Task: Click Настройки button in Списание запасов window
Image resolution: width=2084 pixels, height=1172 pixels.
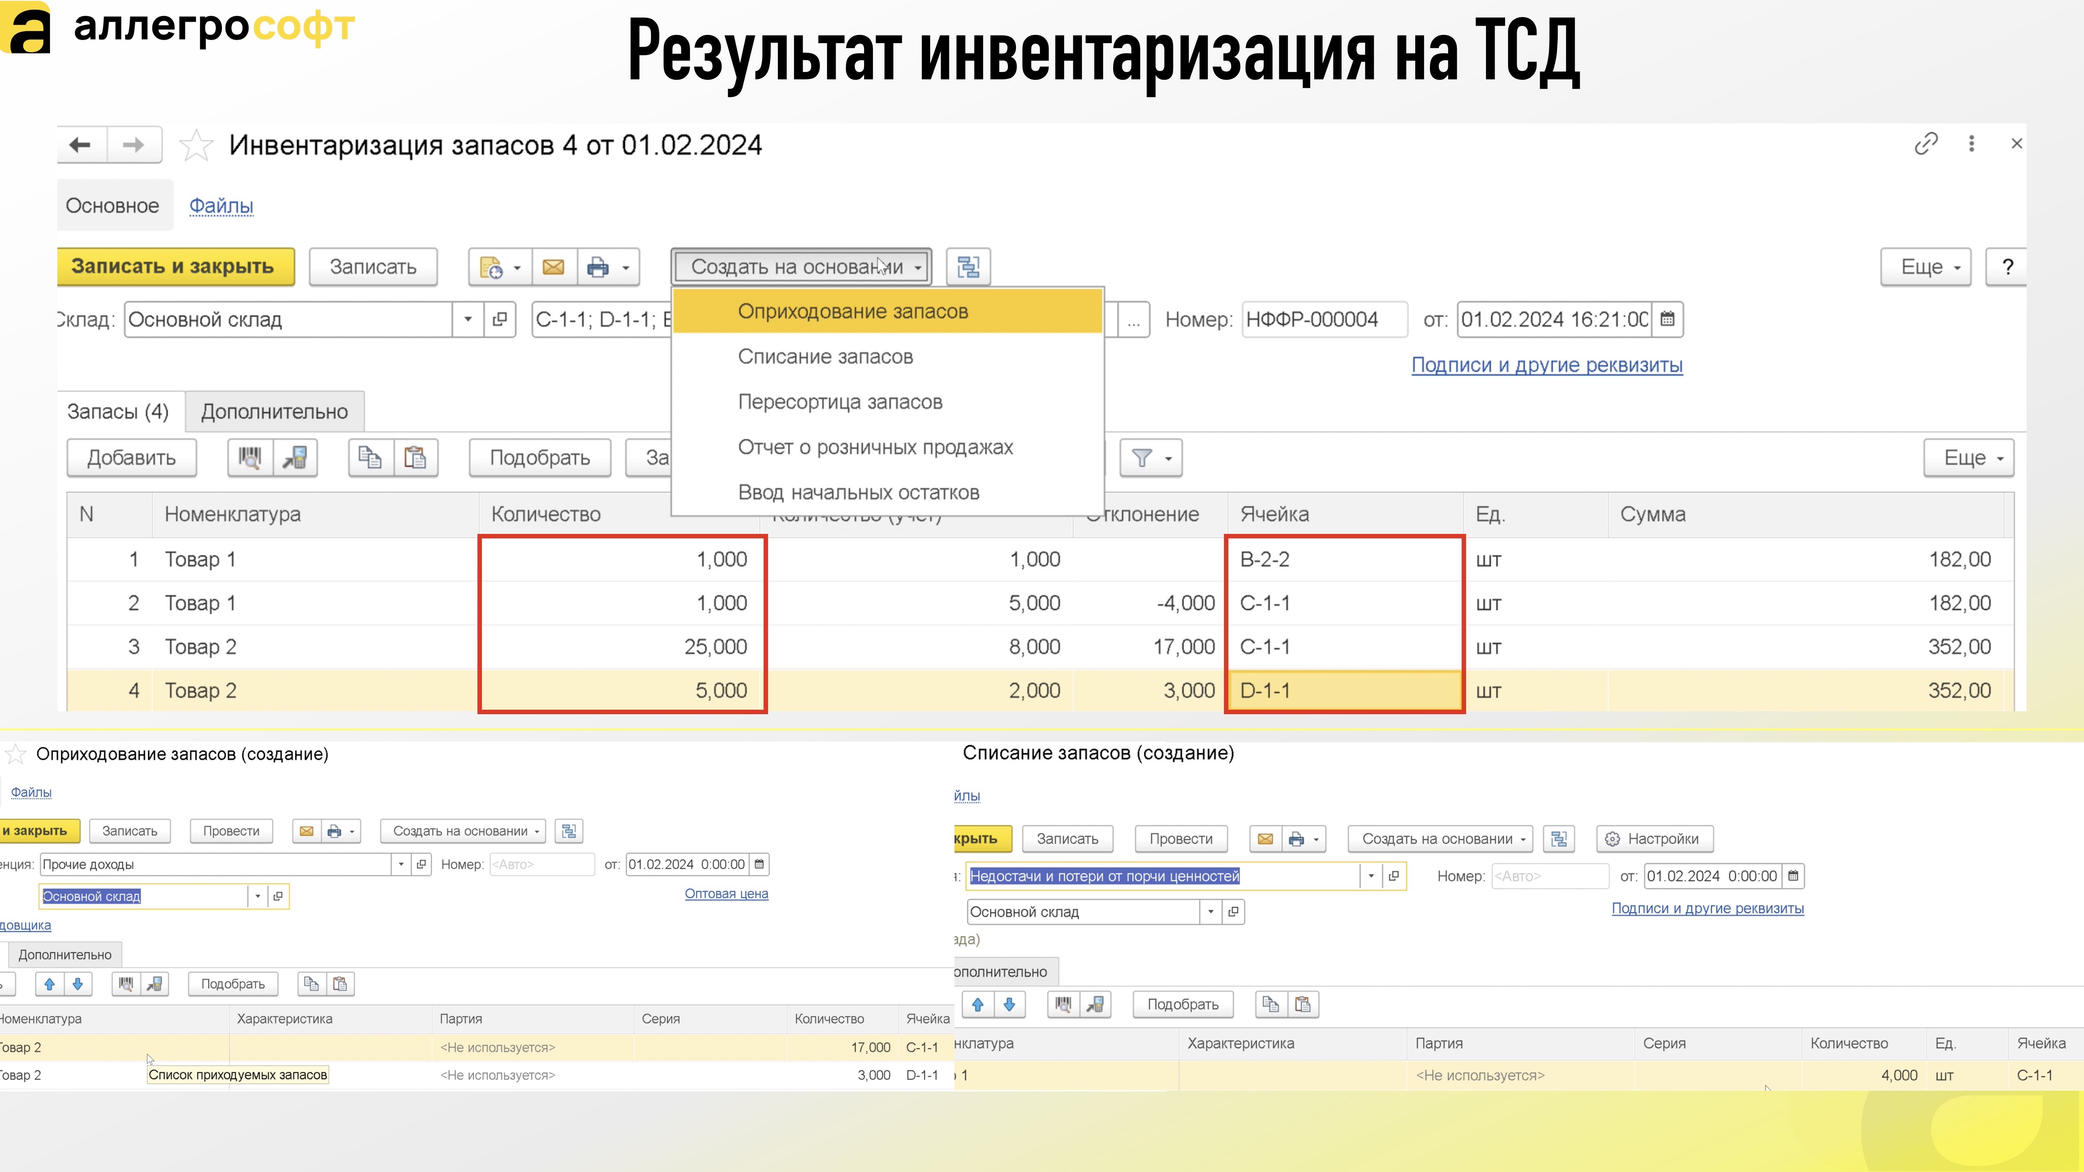Action: click(x=1655, y=840)
